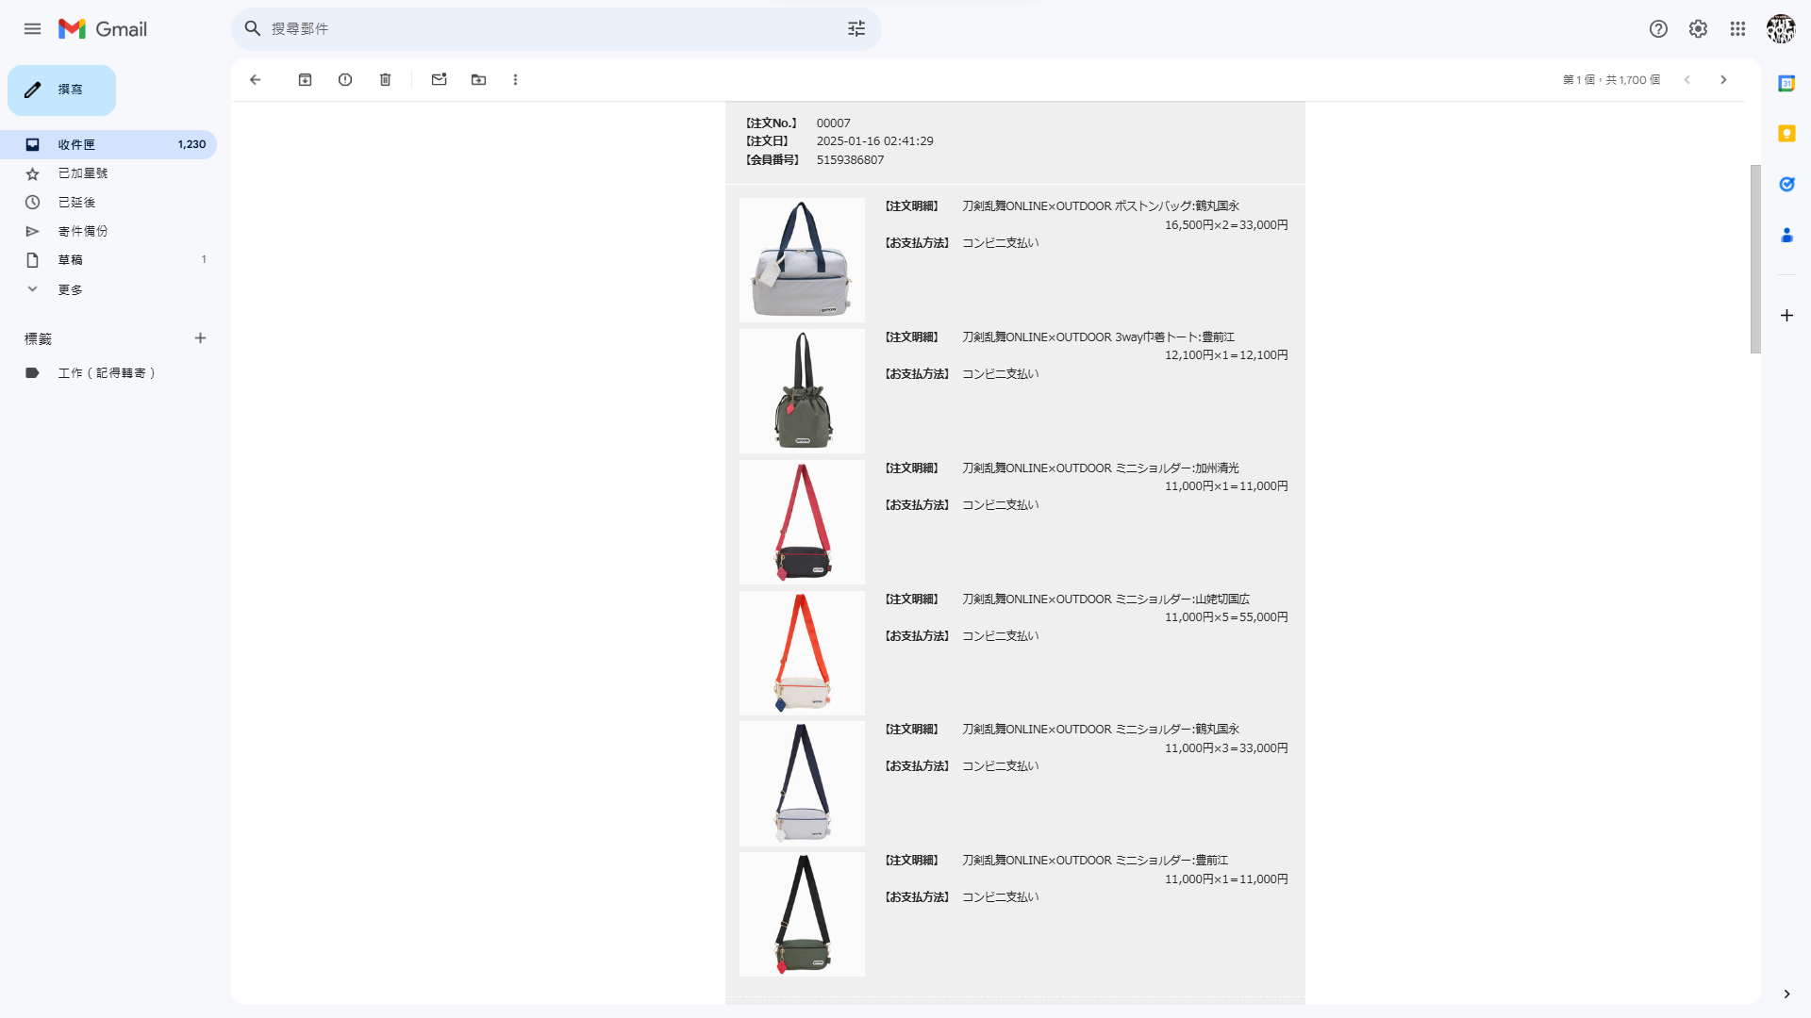Open the account profile avatar
1811x1018 pixels.
click(x=1780, y=29)
